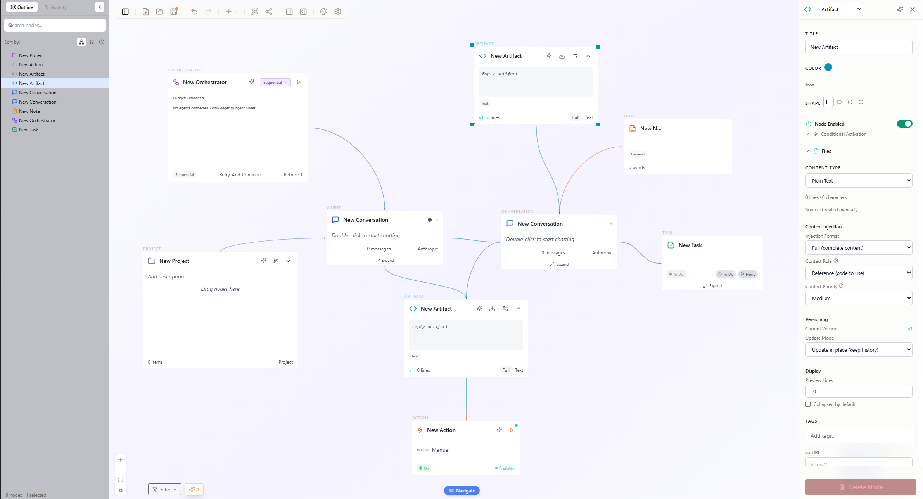Screen dimensions: 923x499
Task: Check the Collapsed by default checkbox
Action: pos(808,404)
